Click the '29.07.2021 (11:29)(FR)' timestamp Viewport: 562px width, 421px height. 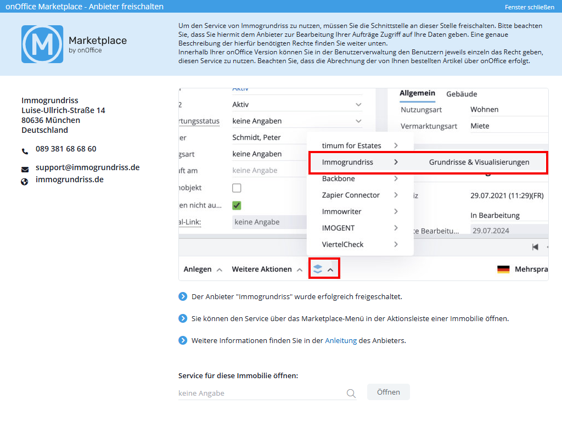click(507, 196)
